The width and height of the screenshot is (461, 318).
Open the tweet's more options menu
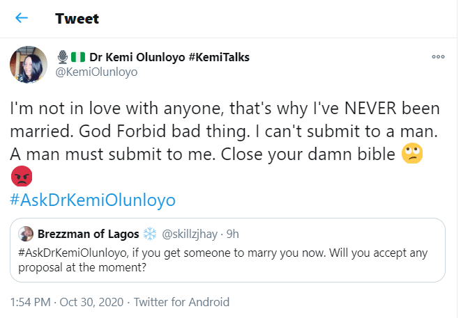[438, 57]
